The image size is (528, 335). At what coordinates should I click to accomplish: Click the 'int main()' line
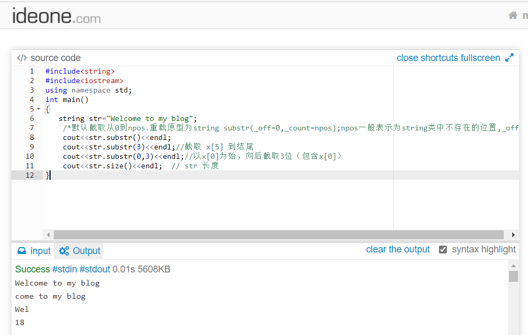pos(67,99)
